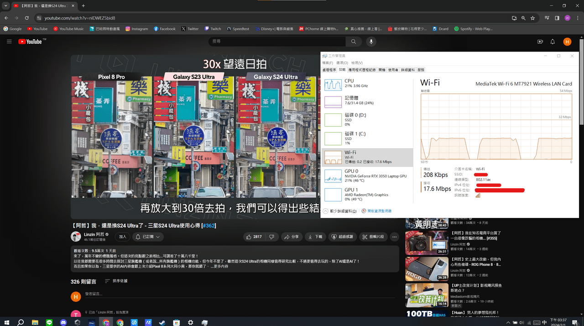Click the YouTube 搜尋 search input field
Screen dimensions: 584x326
coord(277,41)
